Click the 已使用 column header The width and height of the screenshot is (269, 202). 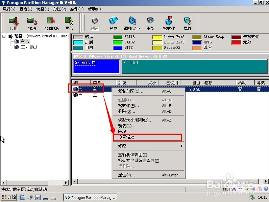click(x=169, y=82)
